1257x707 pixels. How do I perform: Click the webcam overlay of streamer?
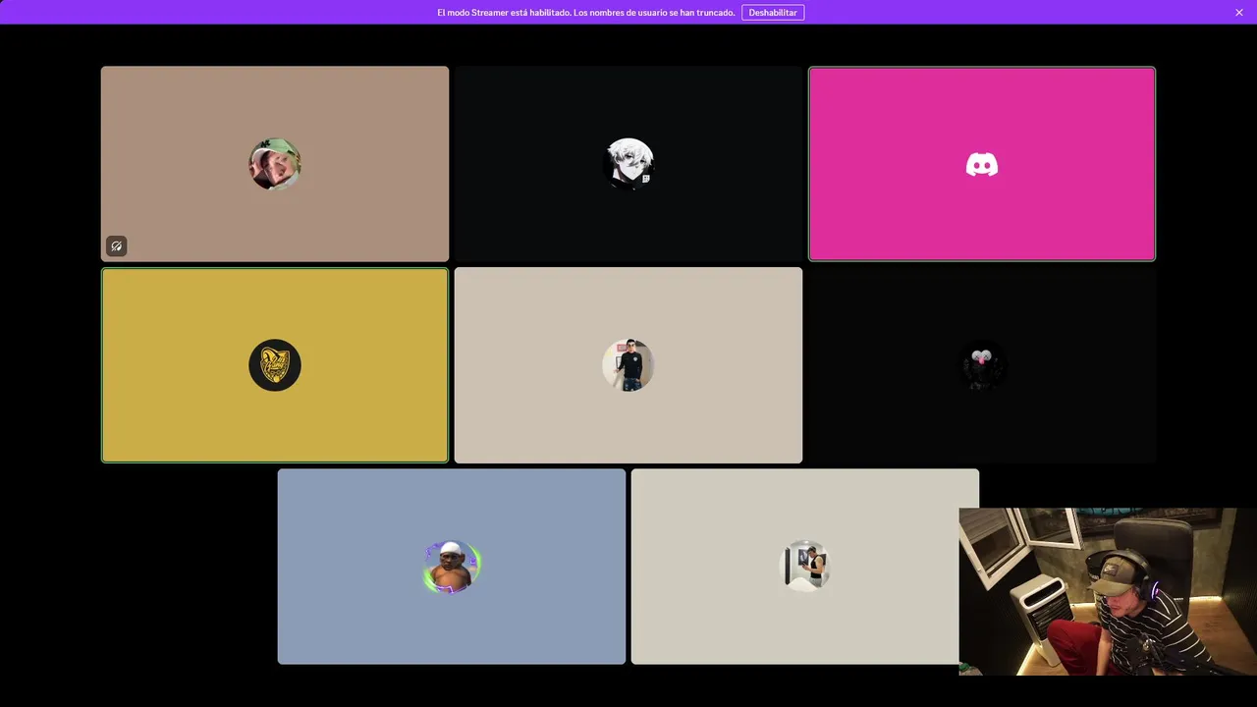coord(1108,591)
